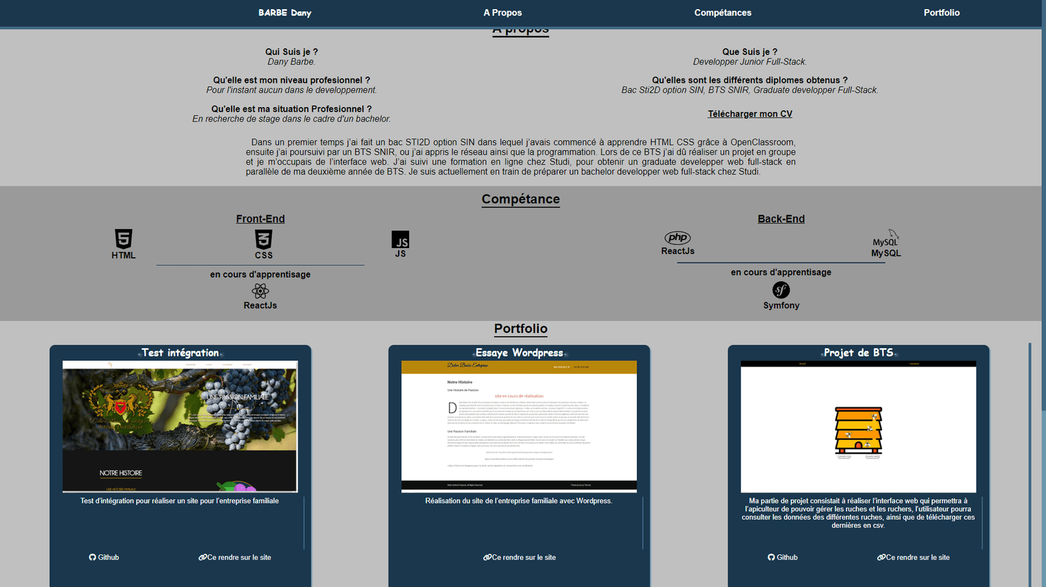Viewport: 1046px width, 587px height.
Task: Click the MySQL dolphin logo icon
Action: pos(886,238)
